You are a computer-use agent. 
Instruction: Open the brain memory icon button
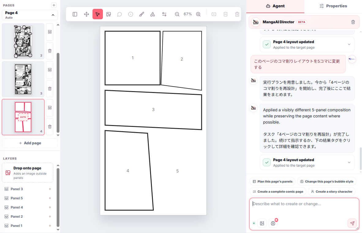pyautogui.click(x=273, y=223)
